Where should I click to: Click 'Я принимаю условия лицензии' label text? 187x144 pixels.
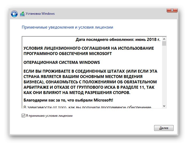49,116
